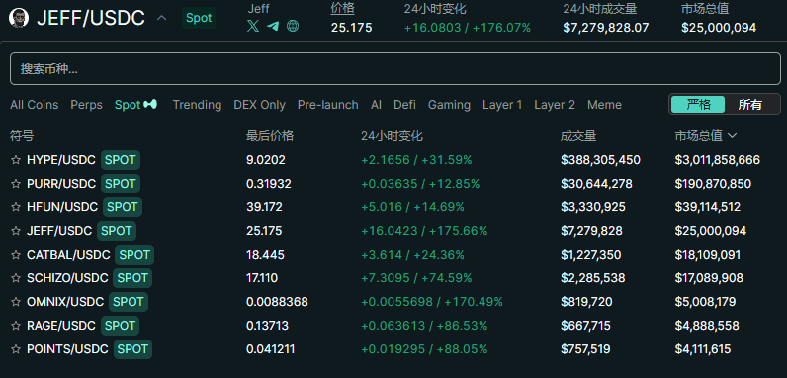This screenshot has height=378, width=787.
Task: Open the CATBAL/USDC spot pair row
Action: (x=393, y=255)
